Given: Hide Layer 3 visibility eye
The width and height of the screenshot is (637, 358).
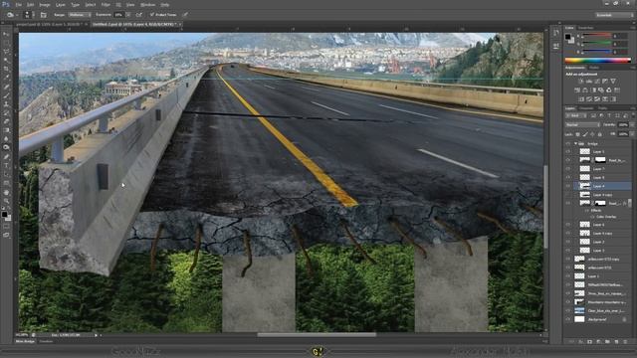Looking at the screenshot, I should [x=568, y=251].
